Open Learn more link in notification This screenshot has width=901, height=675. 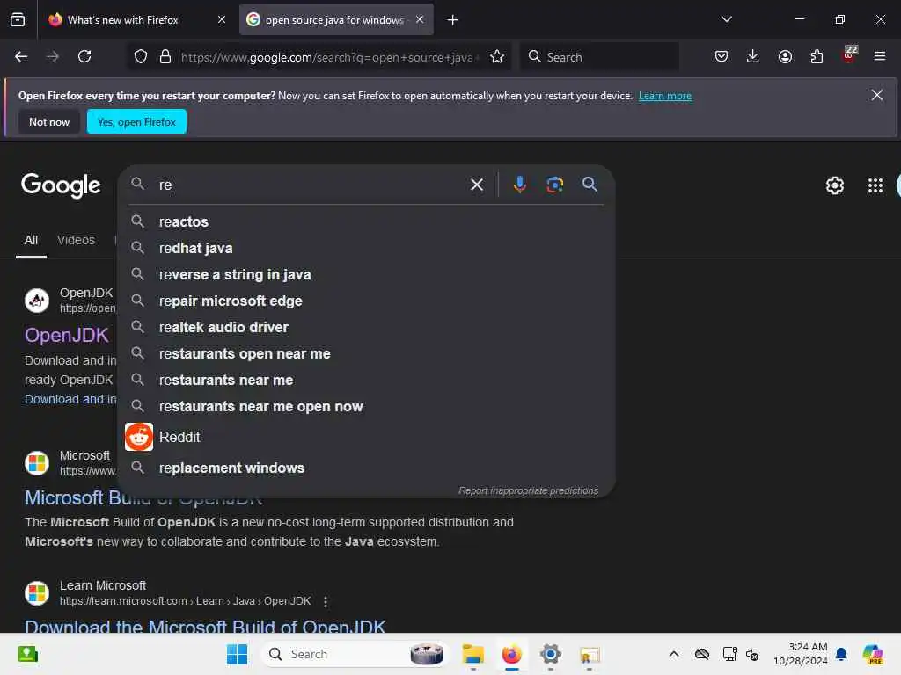[665, 96]
